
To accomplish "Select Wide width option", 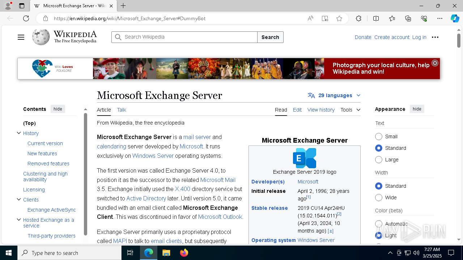I will [379, 198].
